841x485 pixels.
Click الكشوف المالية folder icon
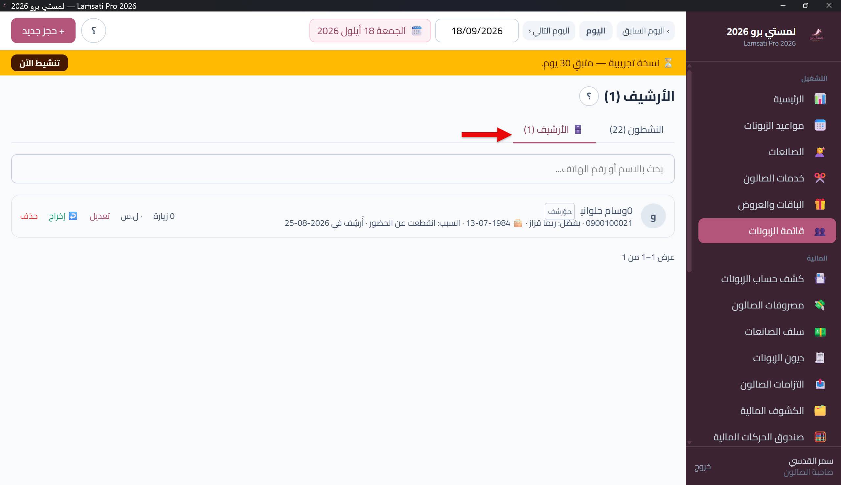820,411
